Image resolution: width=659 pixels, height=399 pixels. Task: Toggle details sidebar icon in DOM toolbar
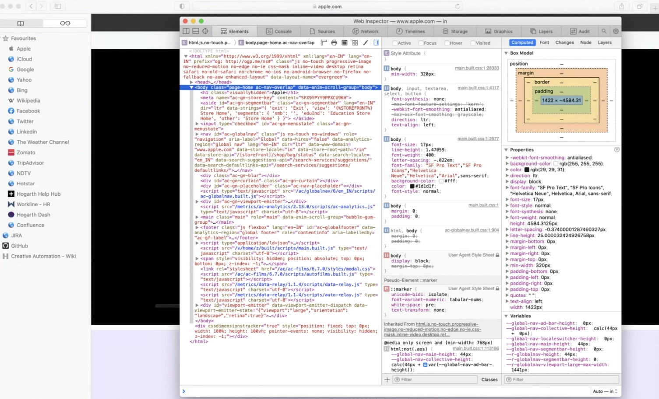click(x=376, y=43)
